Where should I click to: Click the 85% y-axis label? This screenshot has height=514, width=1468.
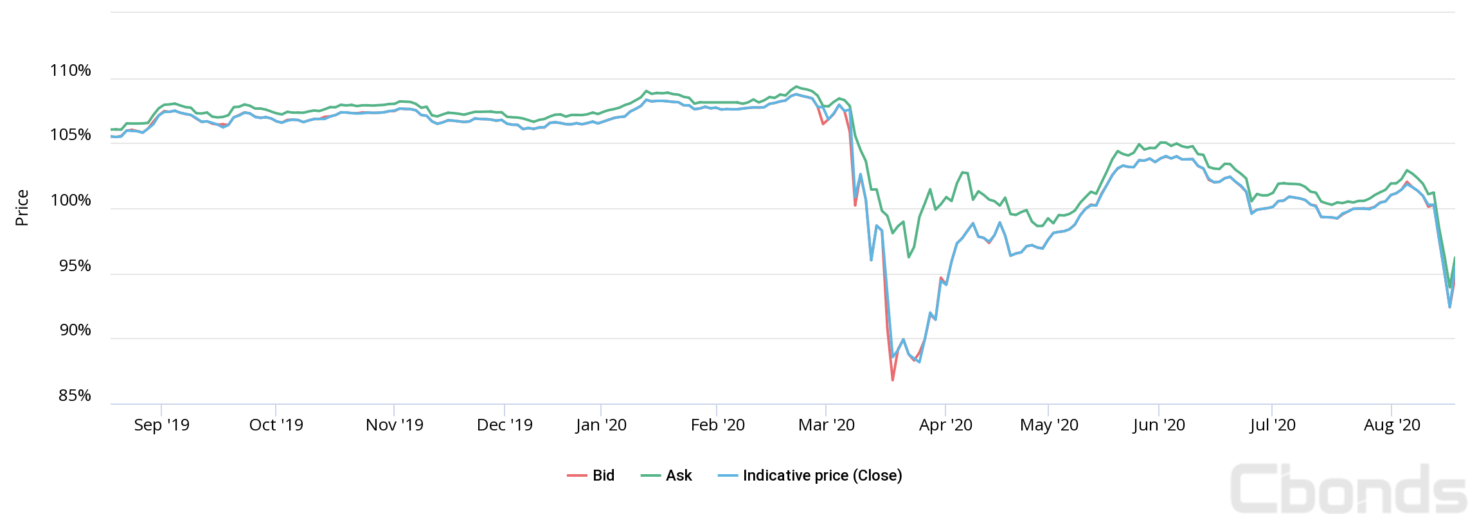coord(75,396)
